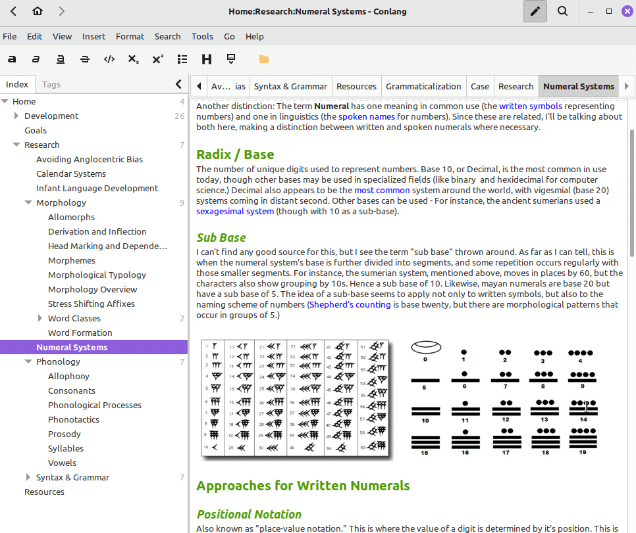Expand the Word Classes tree node
The image size is (636, 533).
coord(40,318)
